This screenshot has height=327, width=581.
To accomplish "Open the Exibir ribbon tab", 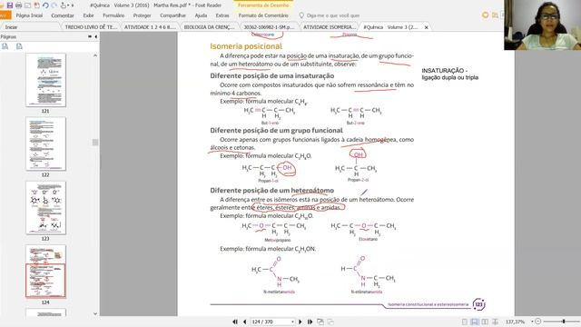I will click(88, 15).
